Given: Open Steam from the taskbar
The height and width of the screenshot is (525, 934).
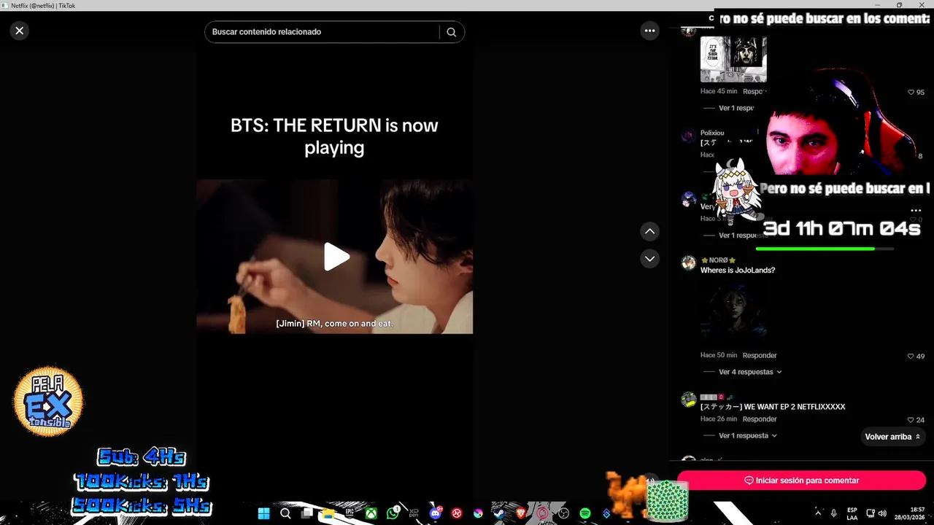Looking at the screenshot, I should coord(500,513).
